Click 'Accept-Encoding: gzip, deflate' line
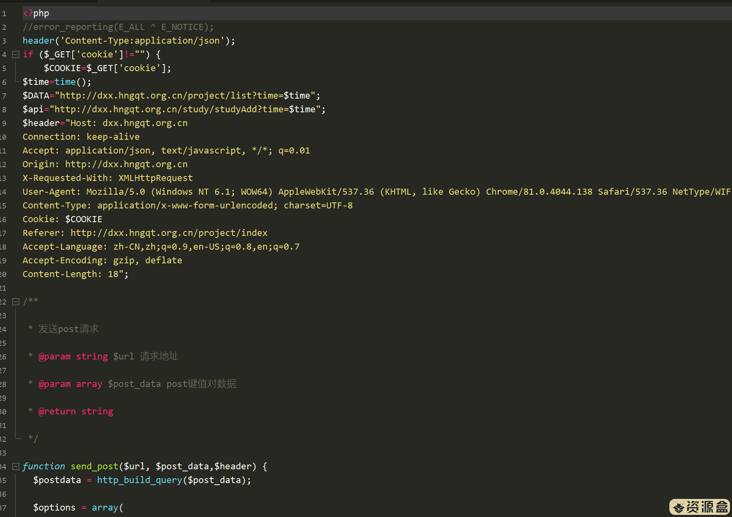The height and width of the screenshot is (517, 732). pos(103,261)
